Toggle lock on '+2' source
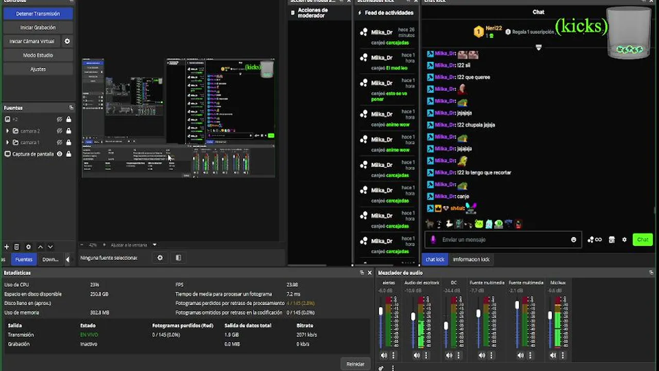Image resolution: width=659 pixels, height=371 pixels. pyautogui.click(x=68, y=119)
